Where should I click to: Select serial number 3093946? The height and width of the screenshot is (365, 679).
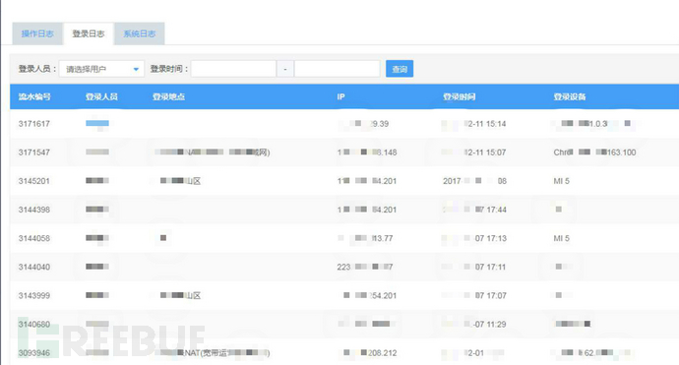coord(34,352)
